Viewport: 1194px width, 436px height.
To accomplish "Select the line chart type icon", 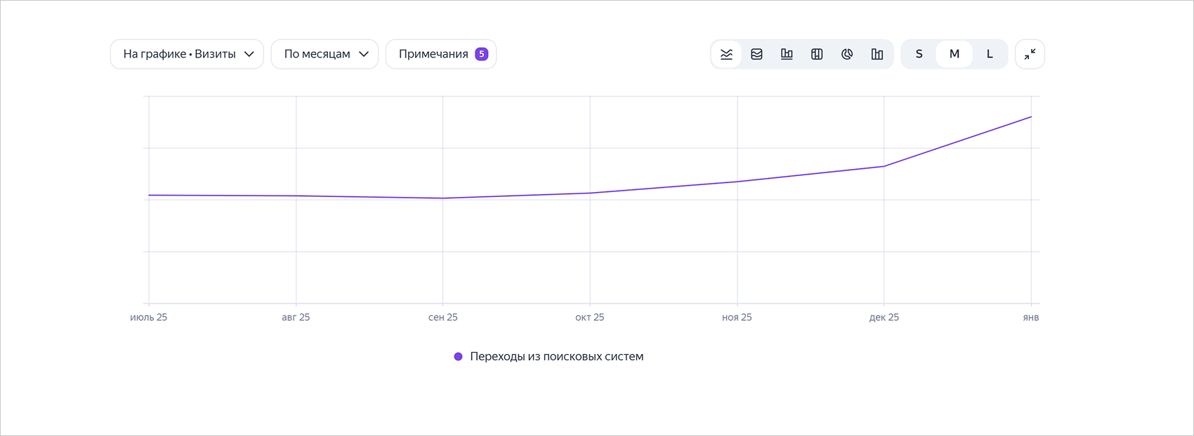I will click(x=727, y=54).
